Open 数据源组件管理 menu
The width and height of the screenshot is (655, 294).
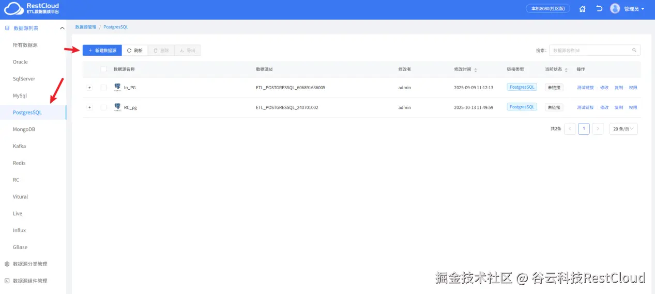coord(30,281)
